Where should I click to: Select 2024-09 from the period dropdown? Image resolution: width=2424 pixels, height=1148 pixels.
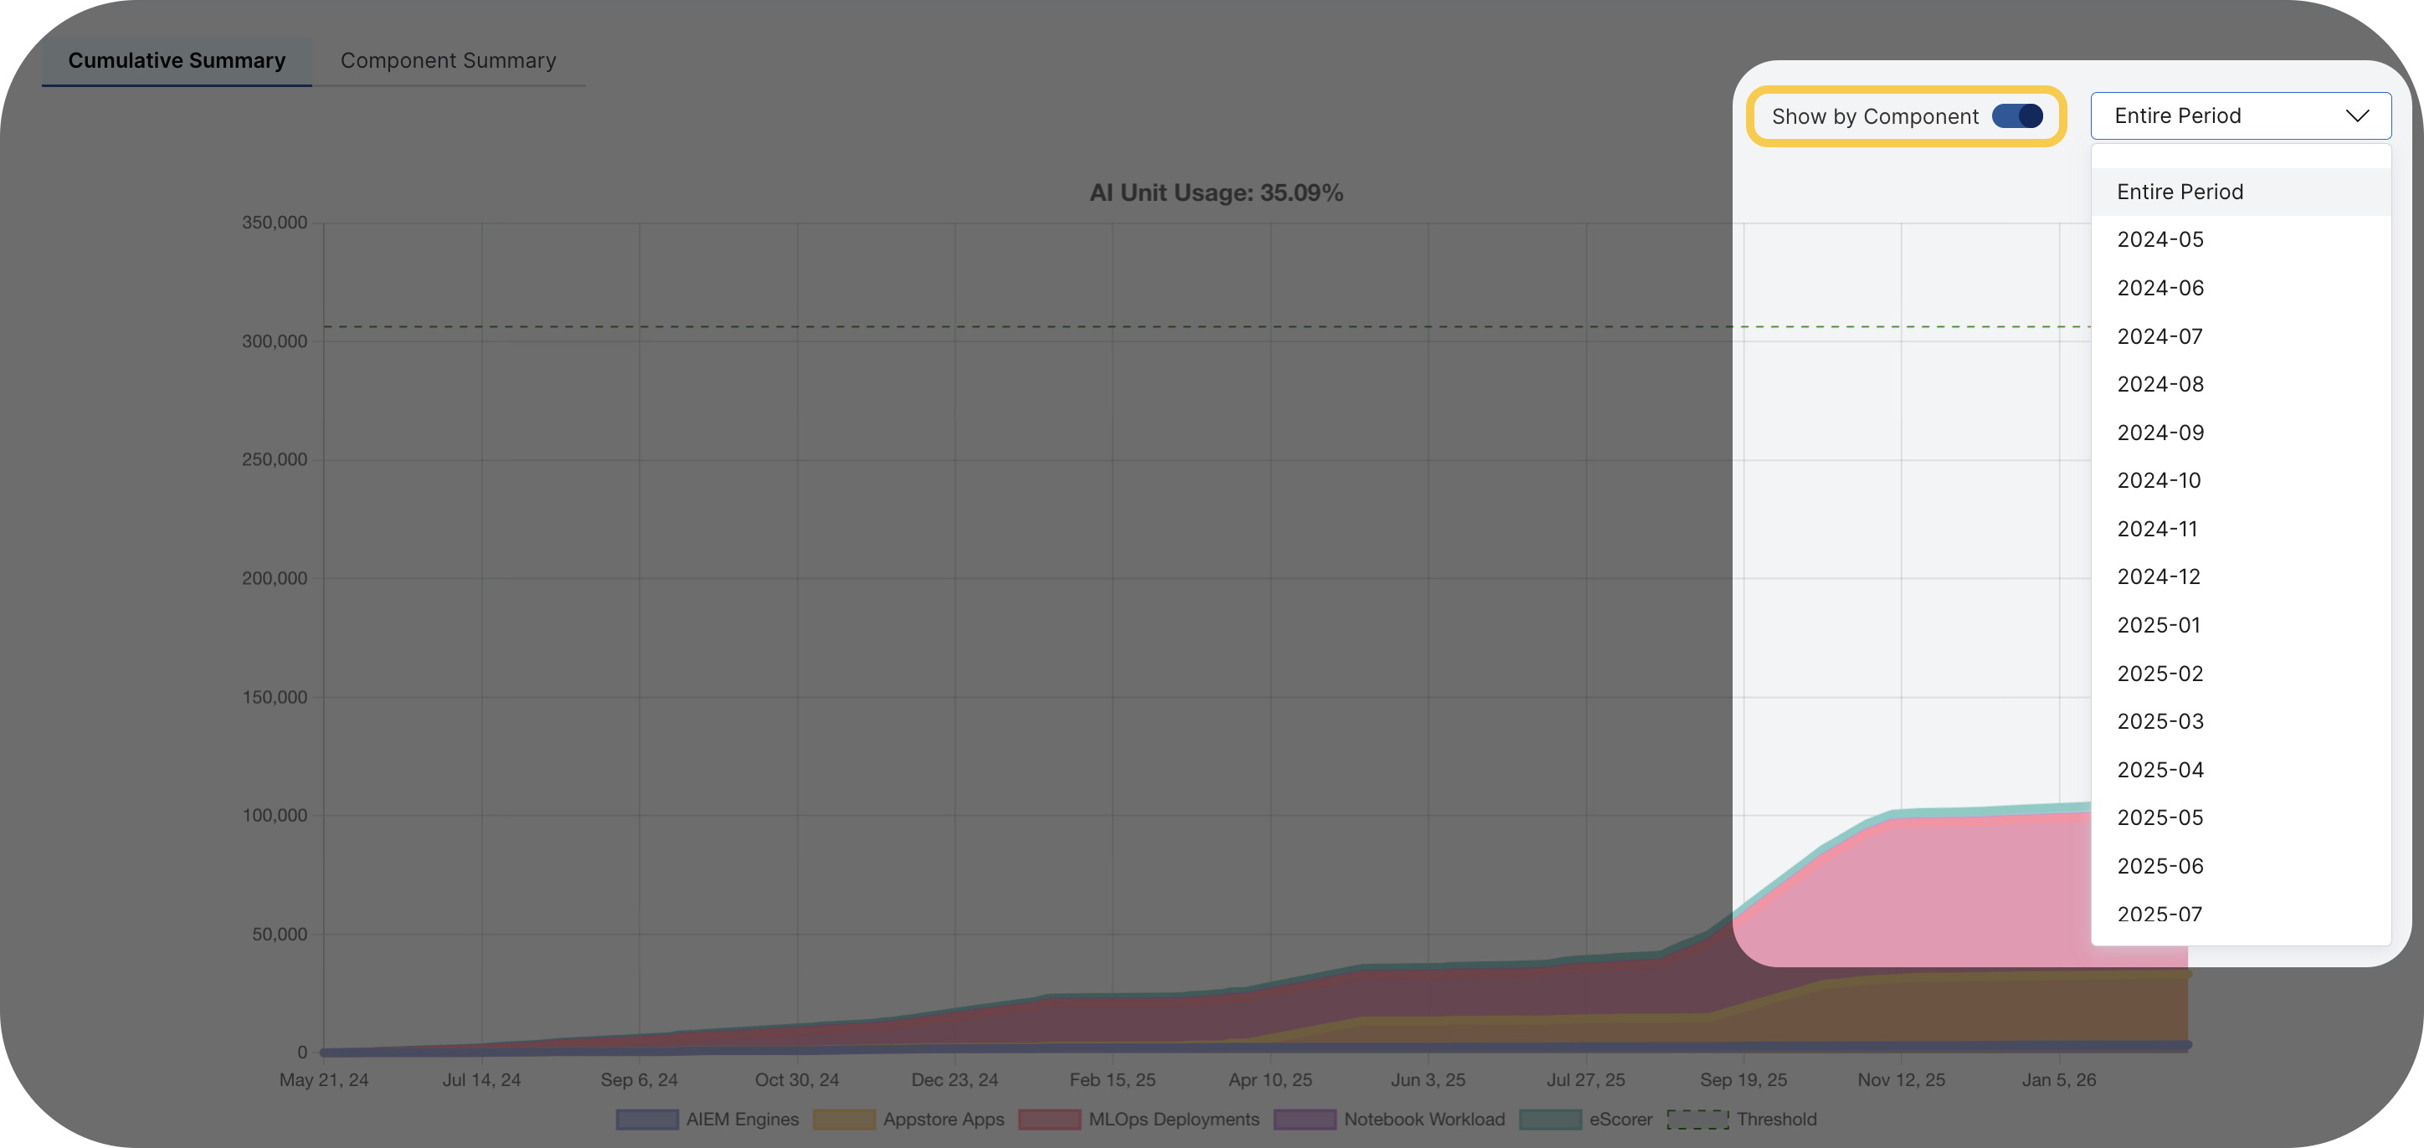pyautogui.click(x=2159, y=432)
